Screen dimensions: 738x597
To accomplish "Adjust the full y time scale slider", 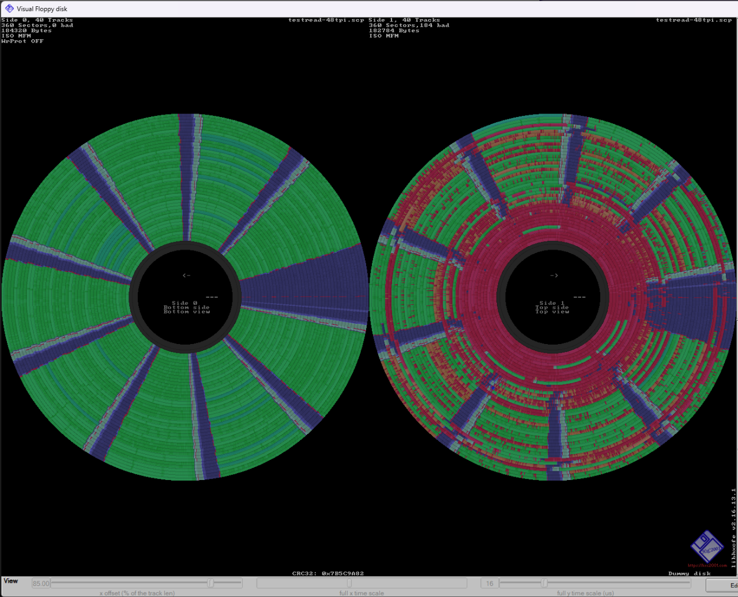I will (594, 583).
